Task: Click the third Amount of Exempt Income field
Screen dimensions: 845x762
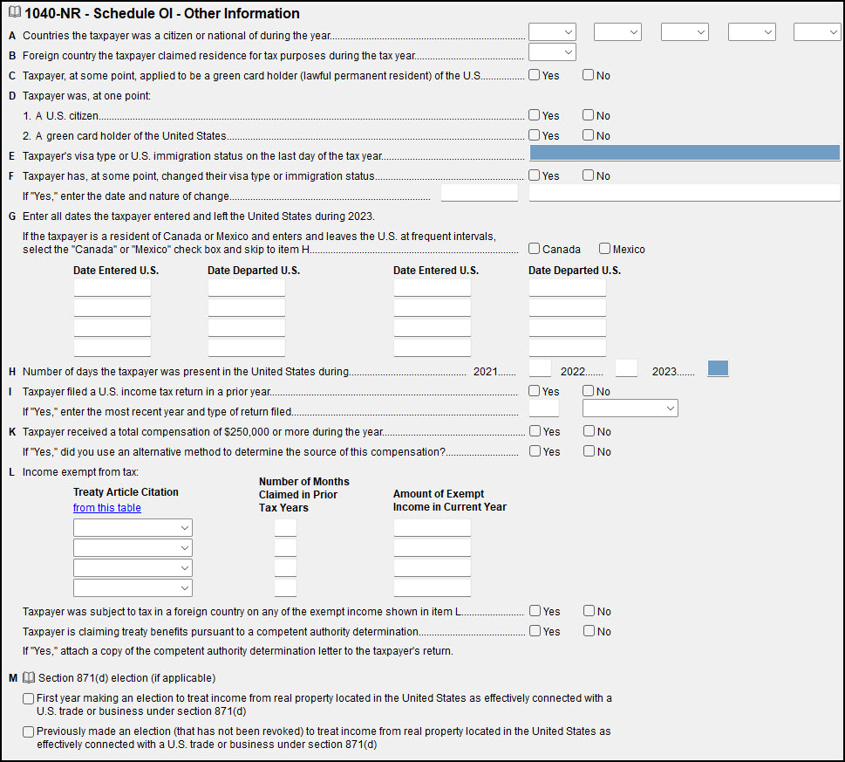Action: click(433, 568)
